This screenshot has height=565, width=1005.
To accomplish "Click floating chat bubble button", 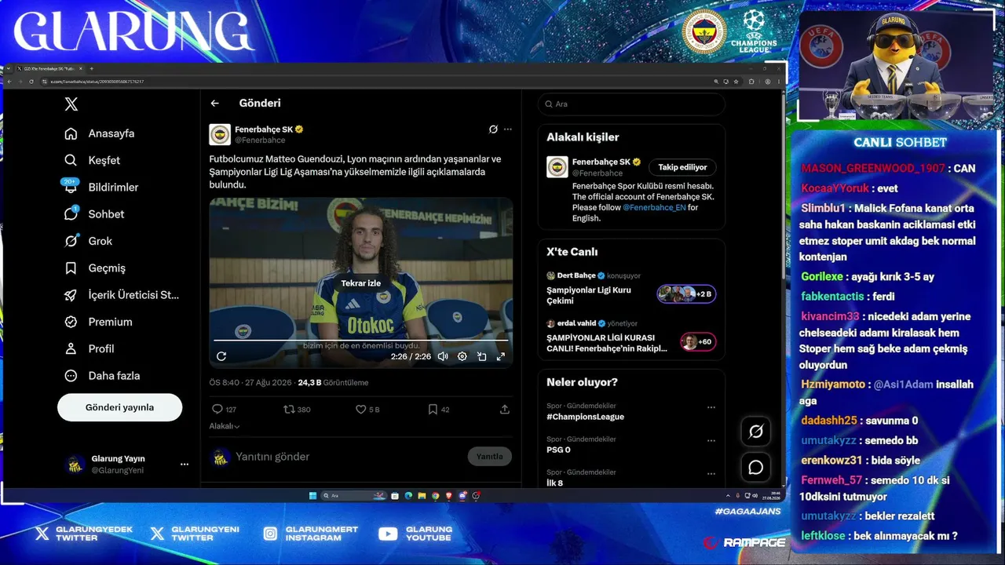I will click(756, 468).
